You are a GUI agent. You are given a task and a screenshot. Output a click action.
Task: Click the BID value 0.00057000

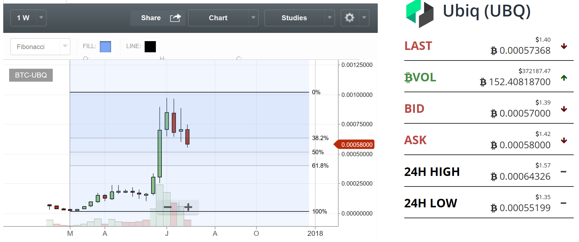click(520, 113)
